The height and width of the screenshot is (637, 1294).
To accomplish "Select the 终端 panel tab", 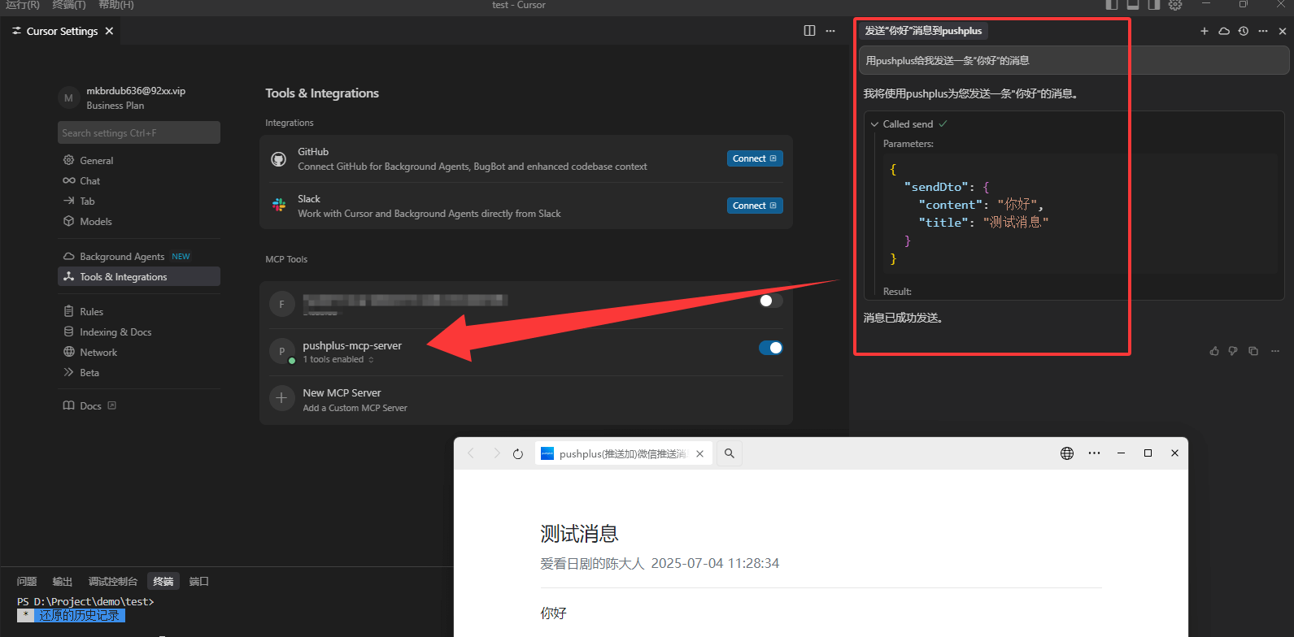I will [x=163, y=581].
